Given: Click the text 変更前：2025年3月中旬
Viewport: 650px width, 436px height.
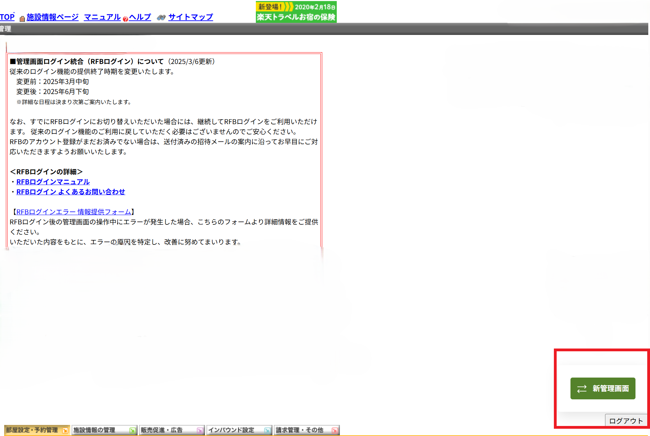Looking at the screenshot, I should 53,82.
